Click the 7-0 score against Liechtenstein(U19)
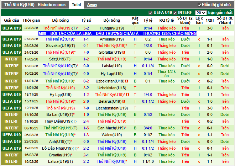The height and width of the screenshot is (166, 235). click(86, 108)
